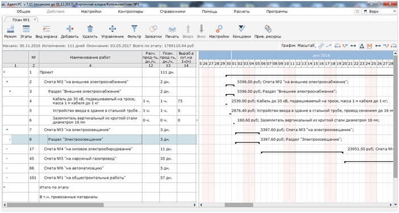
Task: Close the План №1 tab
Action: click(35, 19)
